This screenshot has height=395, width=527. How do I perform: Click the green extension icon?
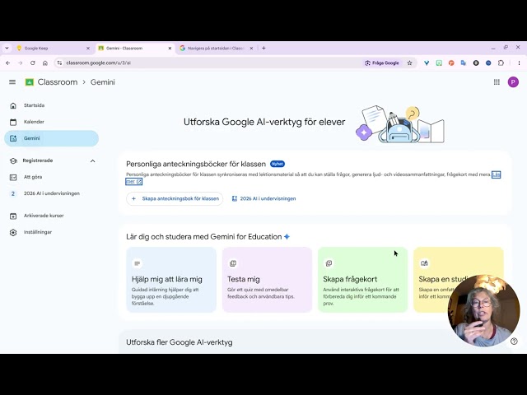pos(439,63)
